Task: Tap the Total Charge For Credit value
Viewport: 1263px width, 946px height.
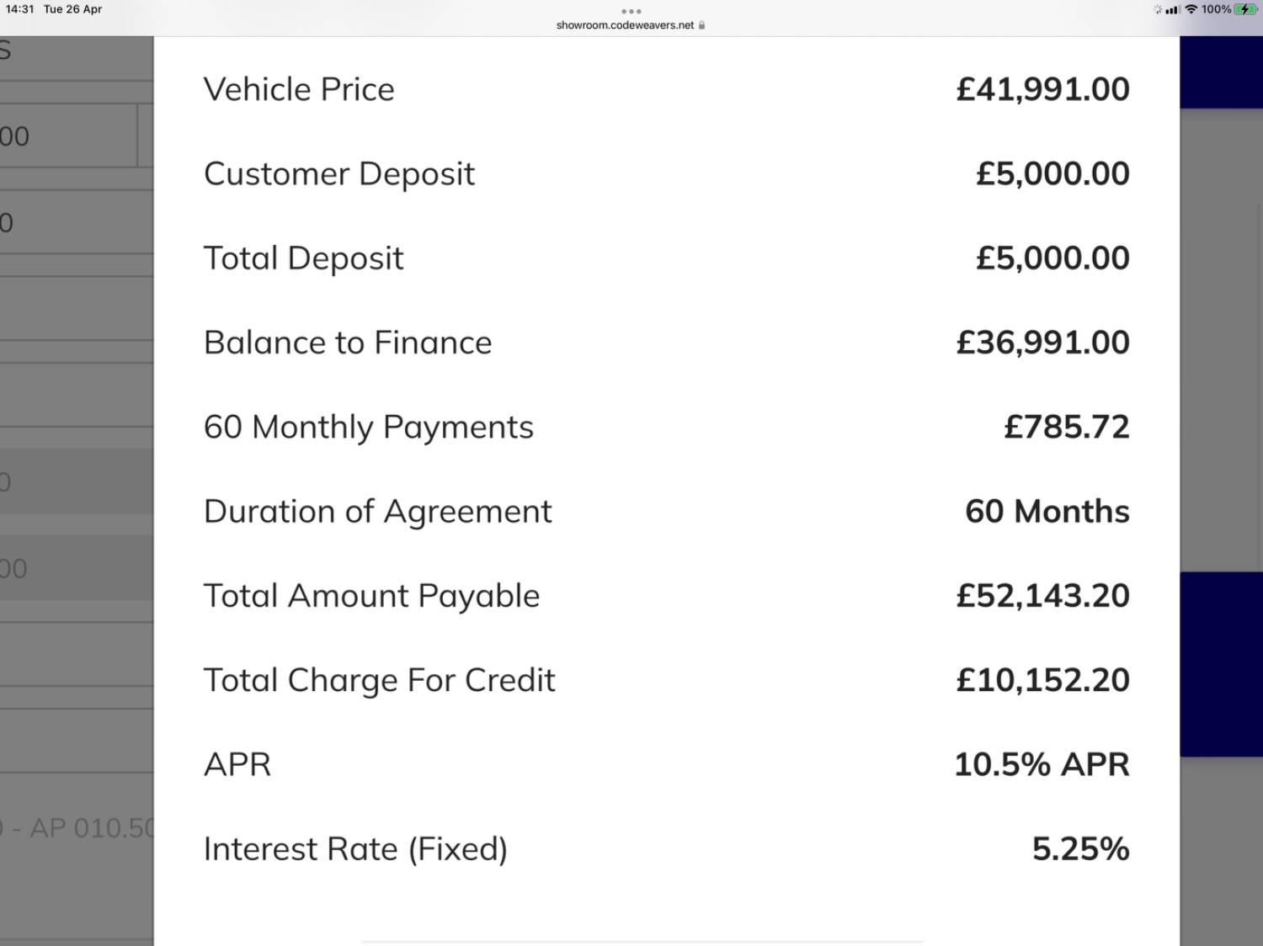Action: point(1042,680)
